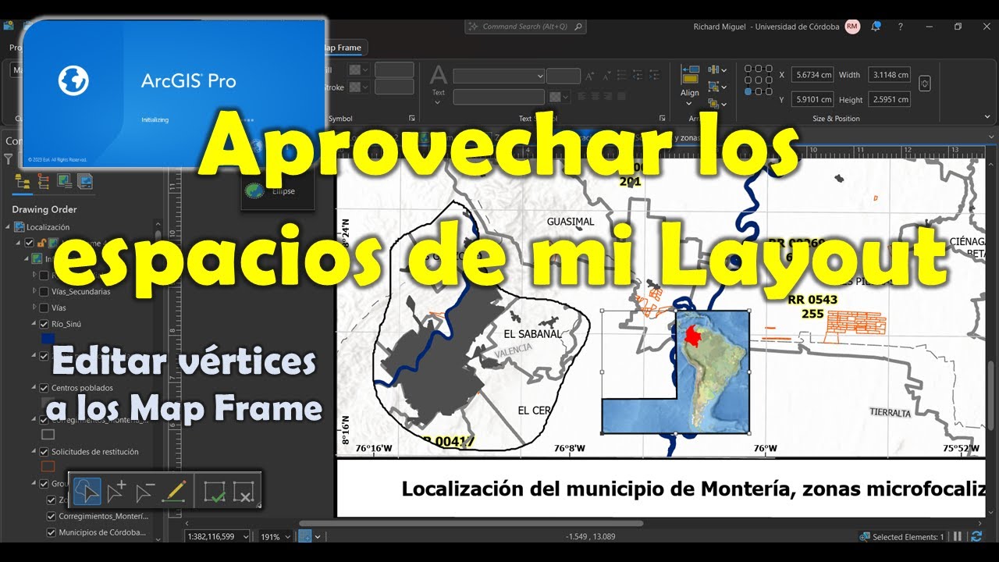
Task: Select the pencil sketch edit tool
Action: point(173,492)
